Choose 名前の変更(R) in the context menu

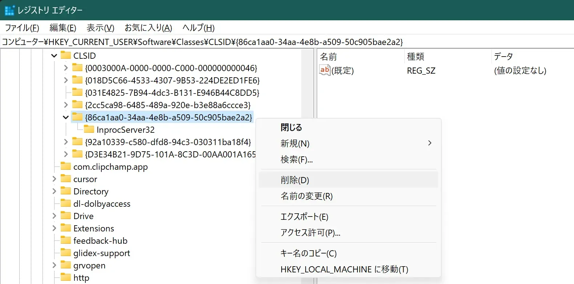tap(348, 196)
